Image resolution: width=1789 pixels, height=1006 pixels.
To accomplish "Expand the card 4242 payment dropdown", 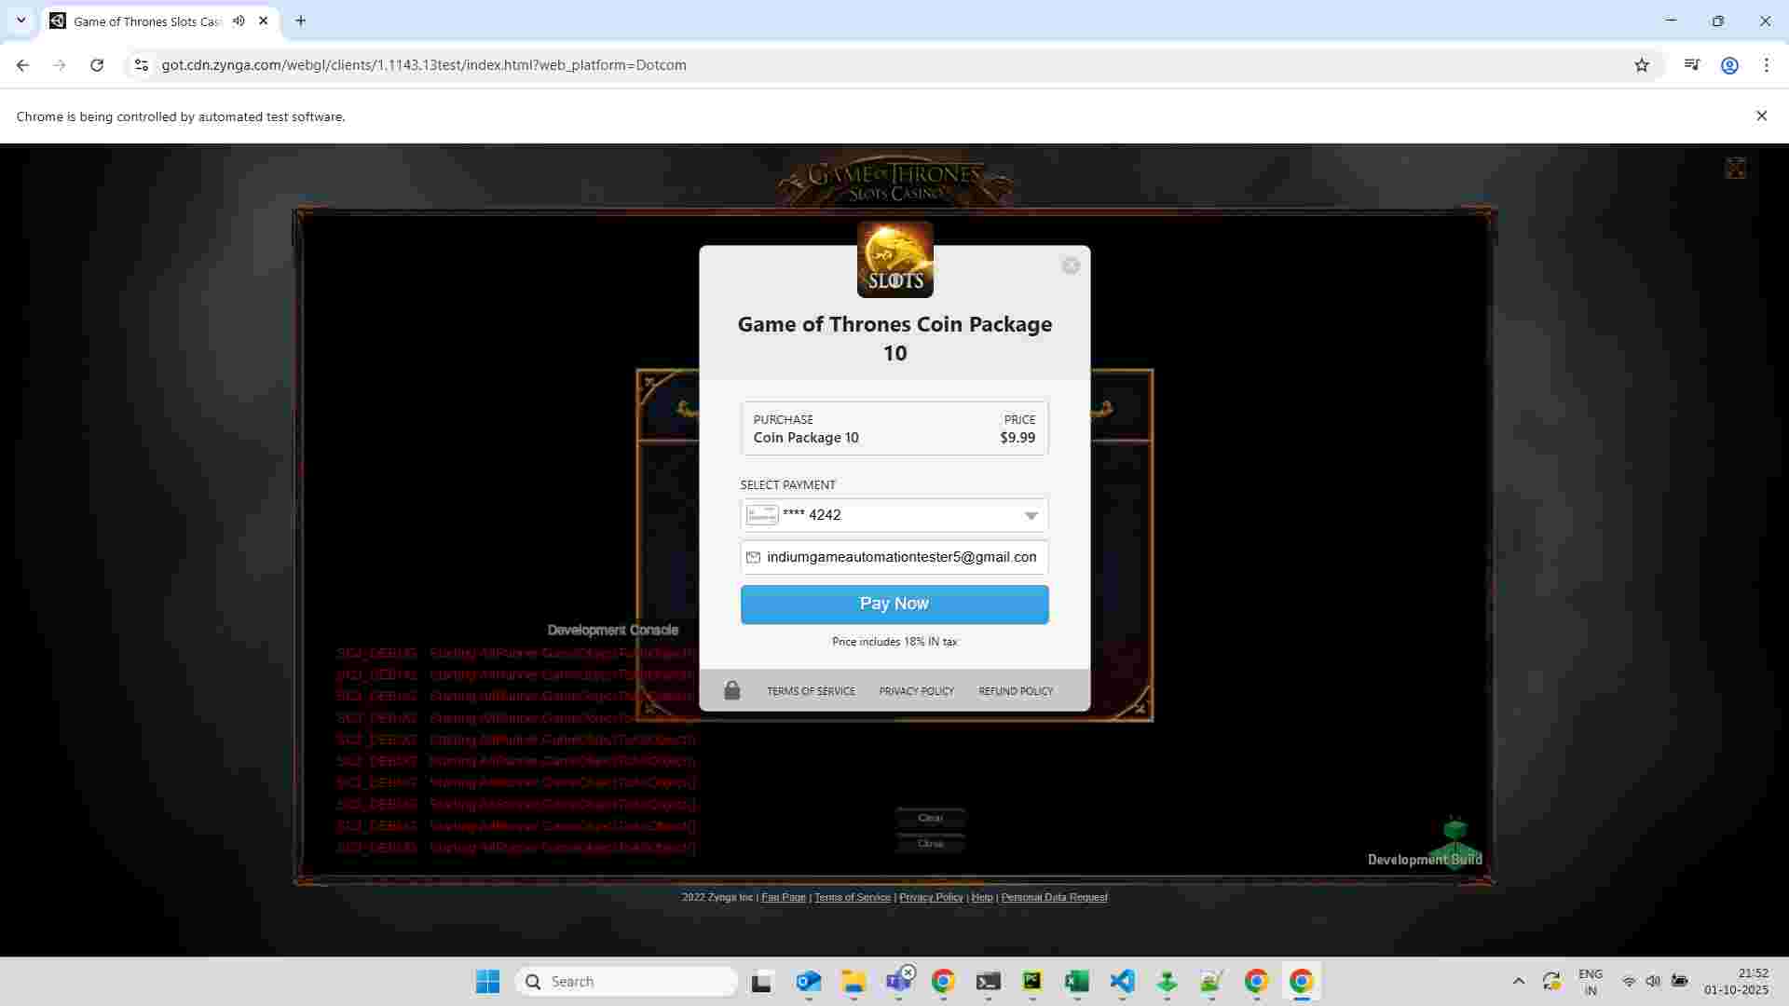I will point(1031,516).
